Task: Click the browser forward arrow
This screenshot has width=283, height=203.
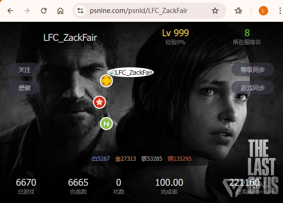Action: tap(27, 11)
